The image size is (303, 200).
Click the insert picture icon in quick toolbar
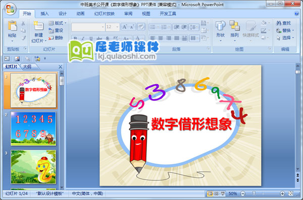coord(17,58)
